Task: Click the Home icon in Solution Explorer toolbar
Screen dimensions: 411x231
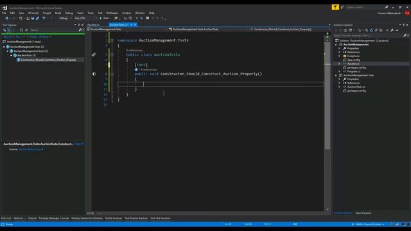Action: tap(345, 30)
